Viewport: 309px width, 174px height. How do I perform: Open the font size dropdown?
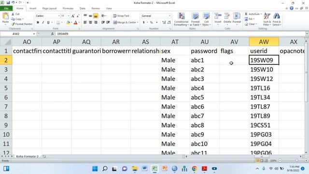pos(69,16)
